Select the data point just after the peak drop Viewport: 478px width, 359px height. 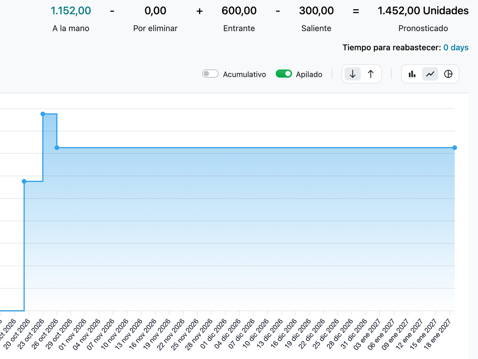point(57,148)
